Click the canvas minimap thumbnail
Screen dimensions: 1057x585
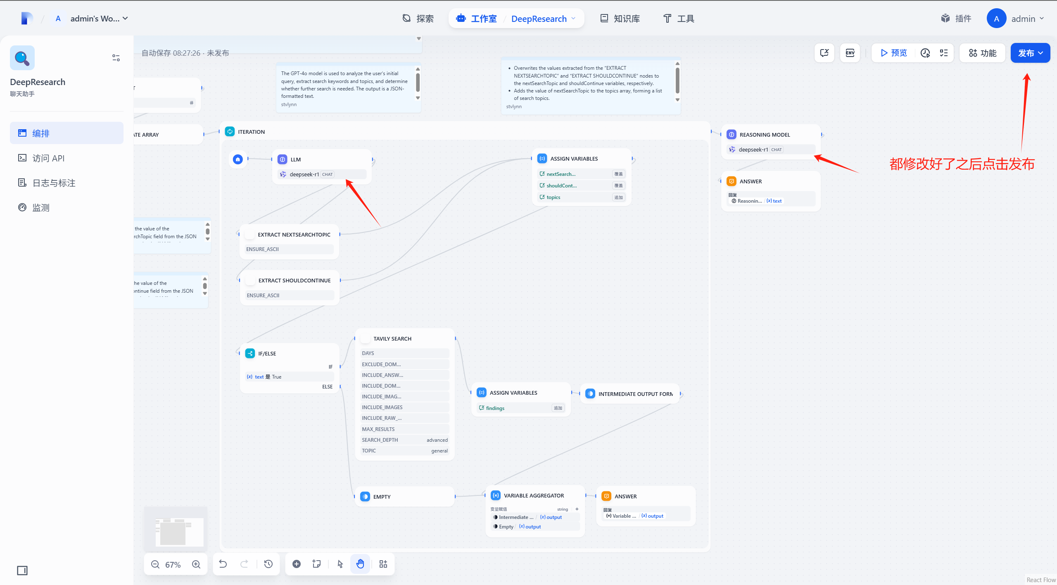click(x=176, y=529)
